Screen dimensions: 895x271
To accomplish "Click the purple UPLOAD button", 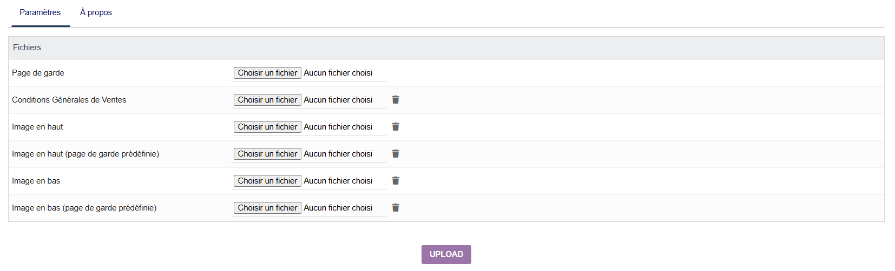I will [446, 254].
